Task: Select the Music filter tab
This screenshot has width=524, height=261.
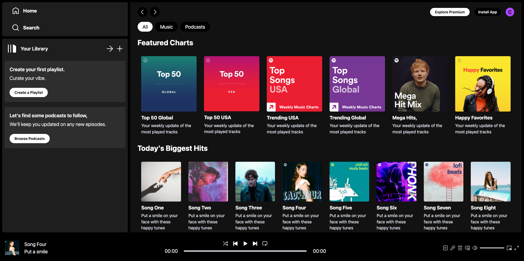Action: pos(166,27)
